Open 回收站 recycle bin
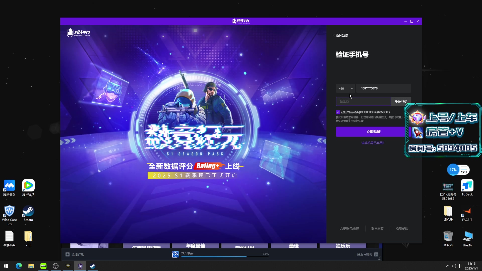Image resolution: width=482 pixels, height=271 pixels. tap(448, 239)
